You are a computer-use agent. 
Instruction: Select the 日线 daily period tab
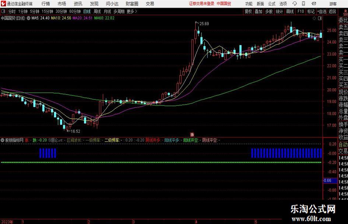coord(87,11)
